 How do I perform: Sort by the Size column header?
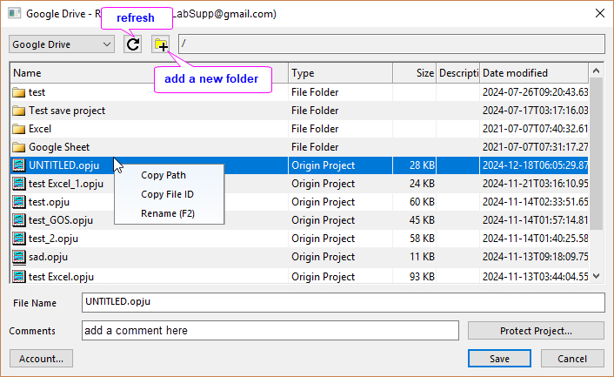click(414, 73)
